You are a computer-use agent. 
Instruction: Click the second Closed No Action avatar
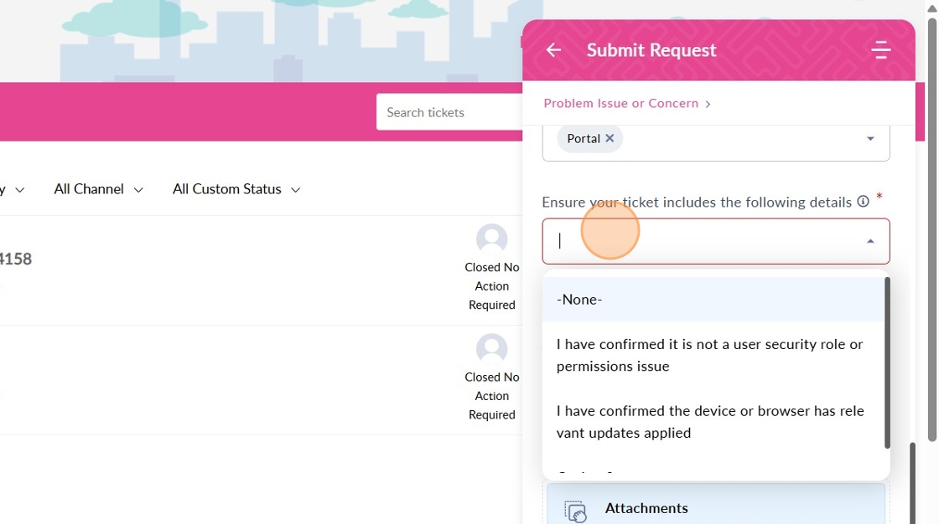coord(491,349)
